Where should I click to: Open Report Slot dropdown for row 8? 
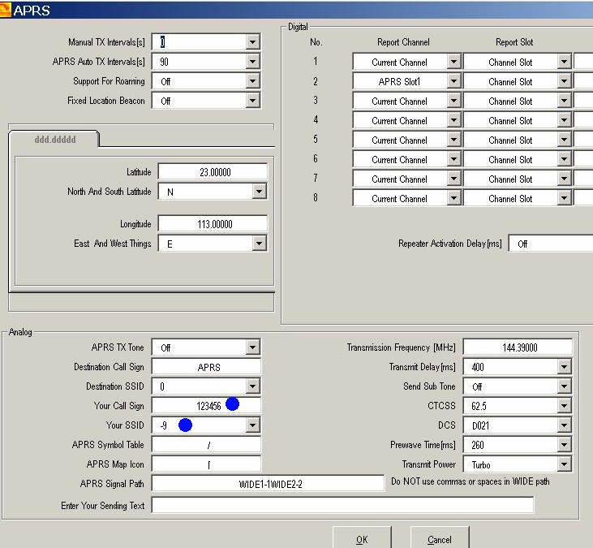[x=564, y=198]
